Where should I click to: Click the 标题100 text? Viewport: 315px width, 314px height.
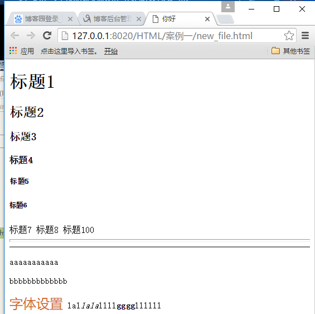pyautogui.click(x=79, y=230)
